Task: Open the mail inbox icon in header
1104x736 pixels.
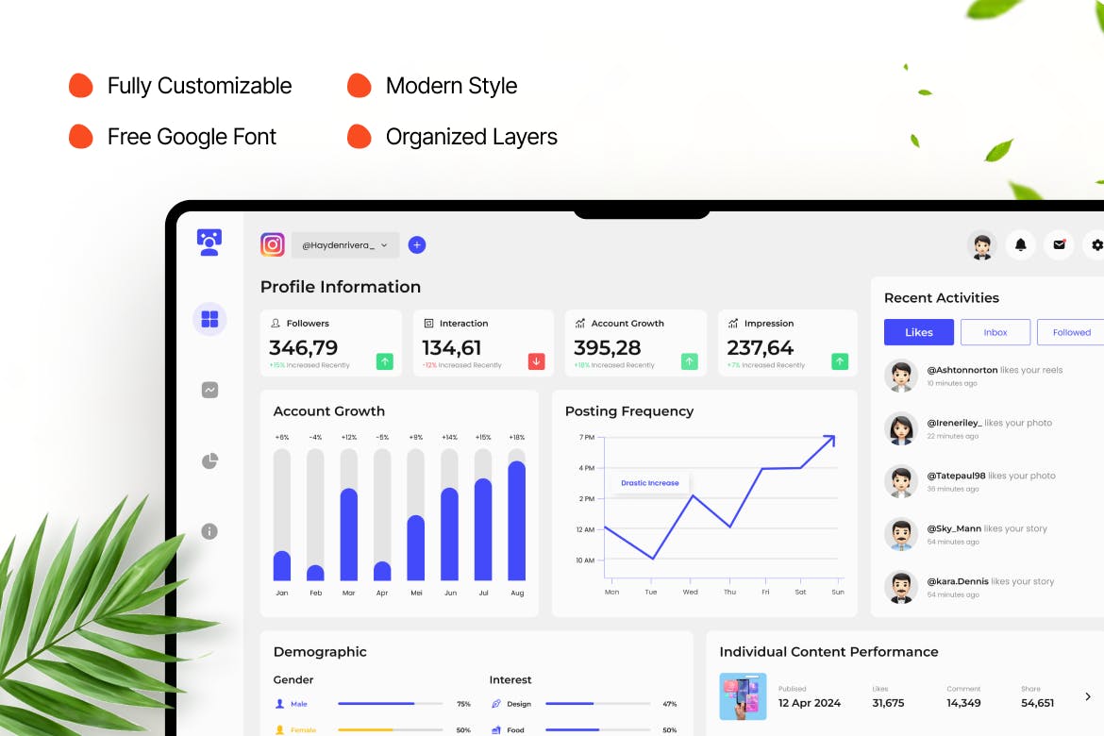Action: click(x=1059, y=245)
